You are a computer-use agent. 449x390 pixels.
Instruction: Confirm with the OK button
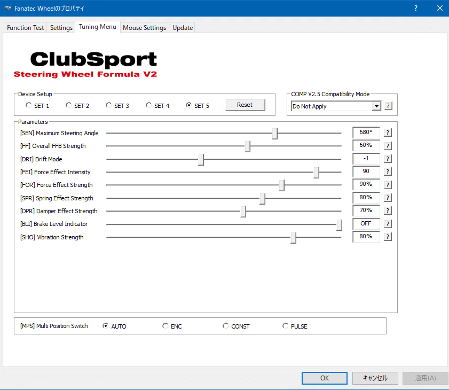tap(325, 378)
